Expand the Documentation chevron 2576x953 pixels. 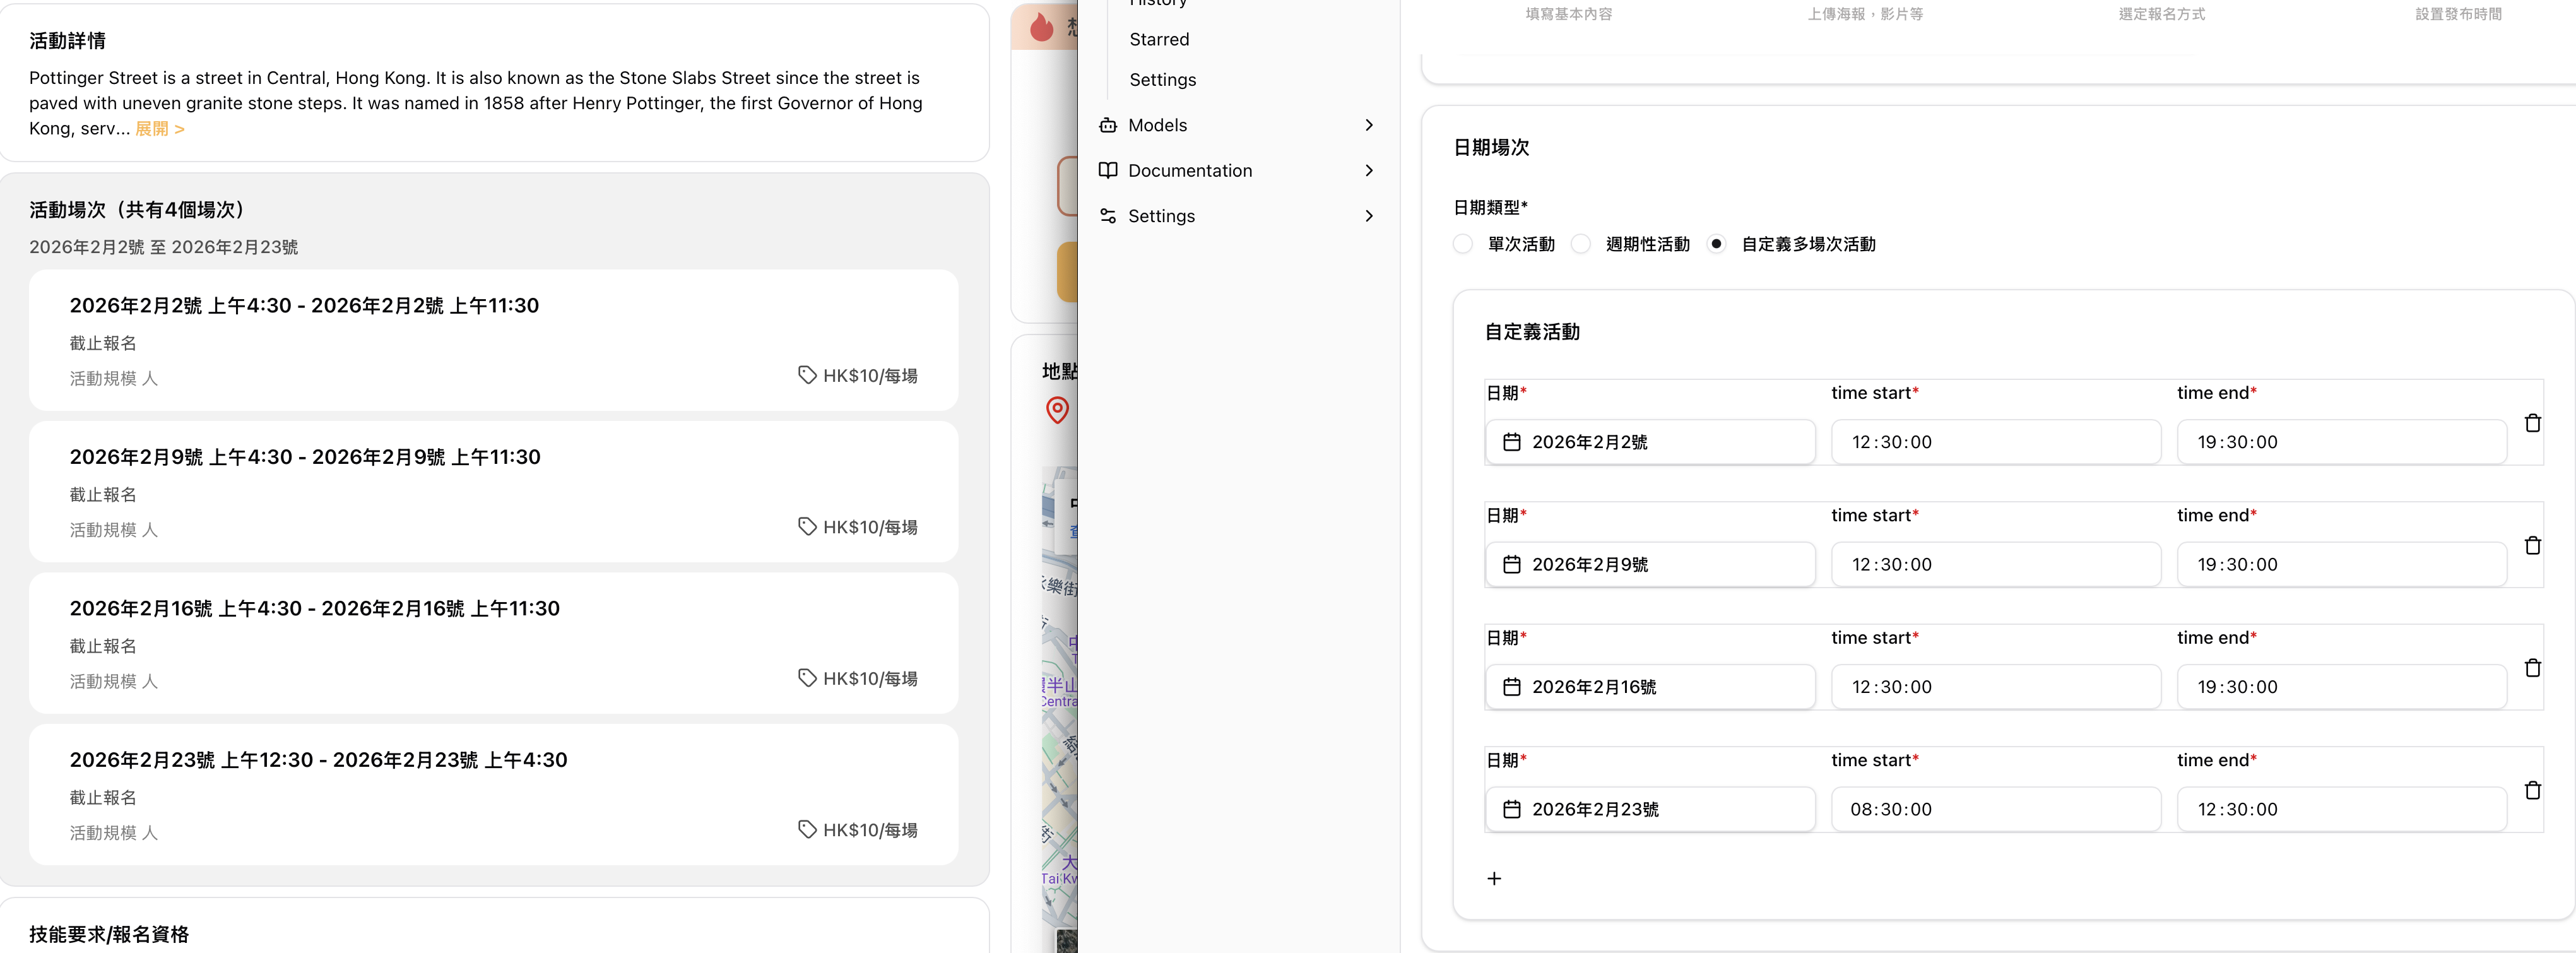1369,170
